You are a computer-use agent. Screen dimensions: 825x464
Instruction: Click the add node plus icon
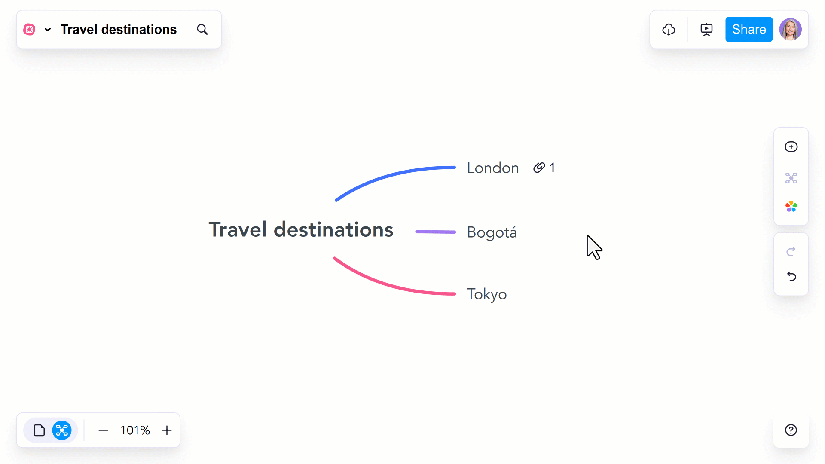pyautogui.click(x=791, y=147)
